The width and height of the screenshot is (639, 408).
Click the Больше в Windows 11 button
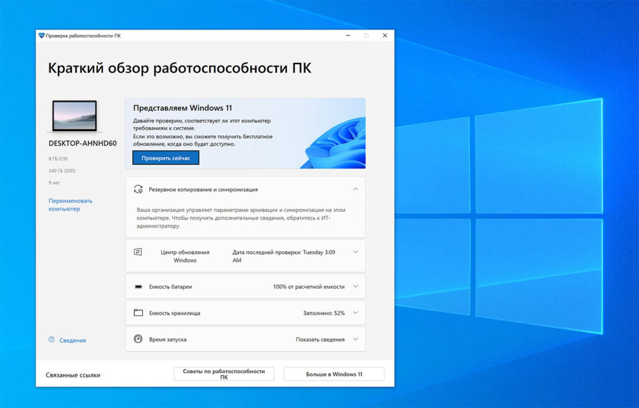coord(334,374)
